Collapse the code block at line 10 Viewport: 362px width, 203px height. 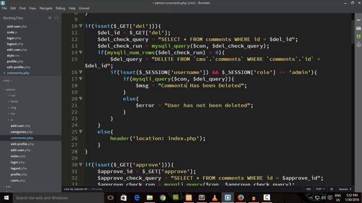point(80,26)
